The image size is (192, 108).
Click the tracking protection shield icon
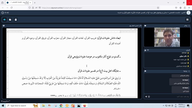click(30, 8)
